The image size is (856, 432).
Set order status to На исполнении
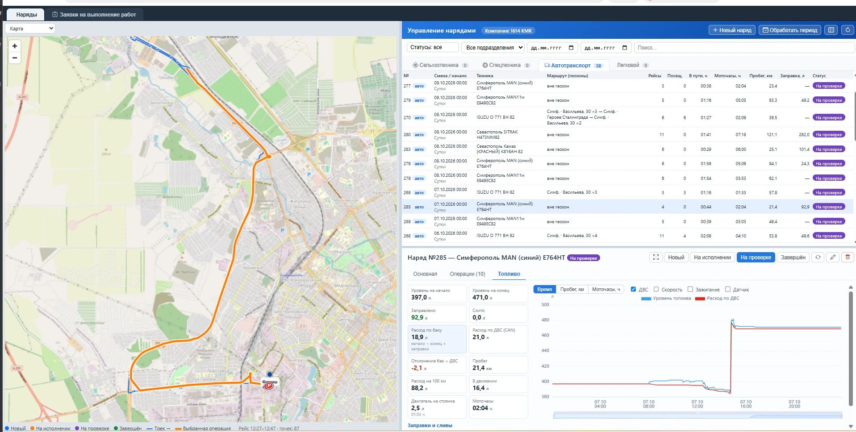click(x=712, y=258)
